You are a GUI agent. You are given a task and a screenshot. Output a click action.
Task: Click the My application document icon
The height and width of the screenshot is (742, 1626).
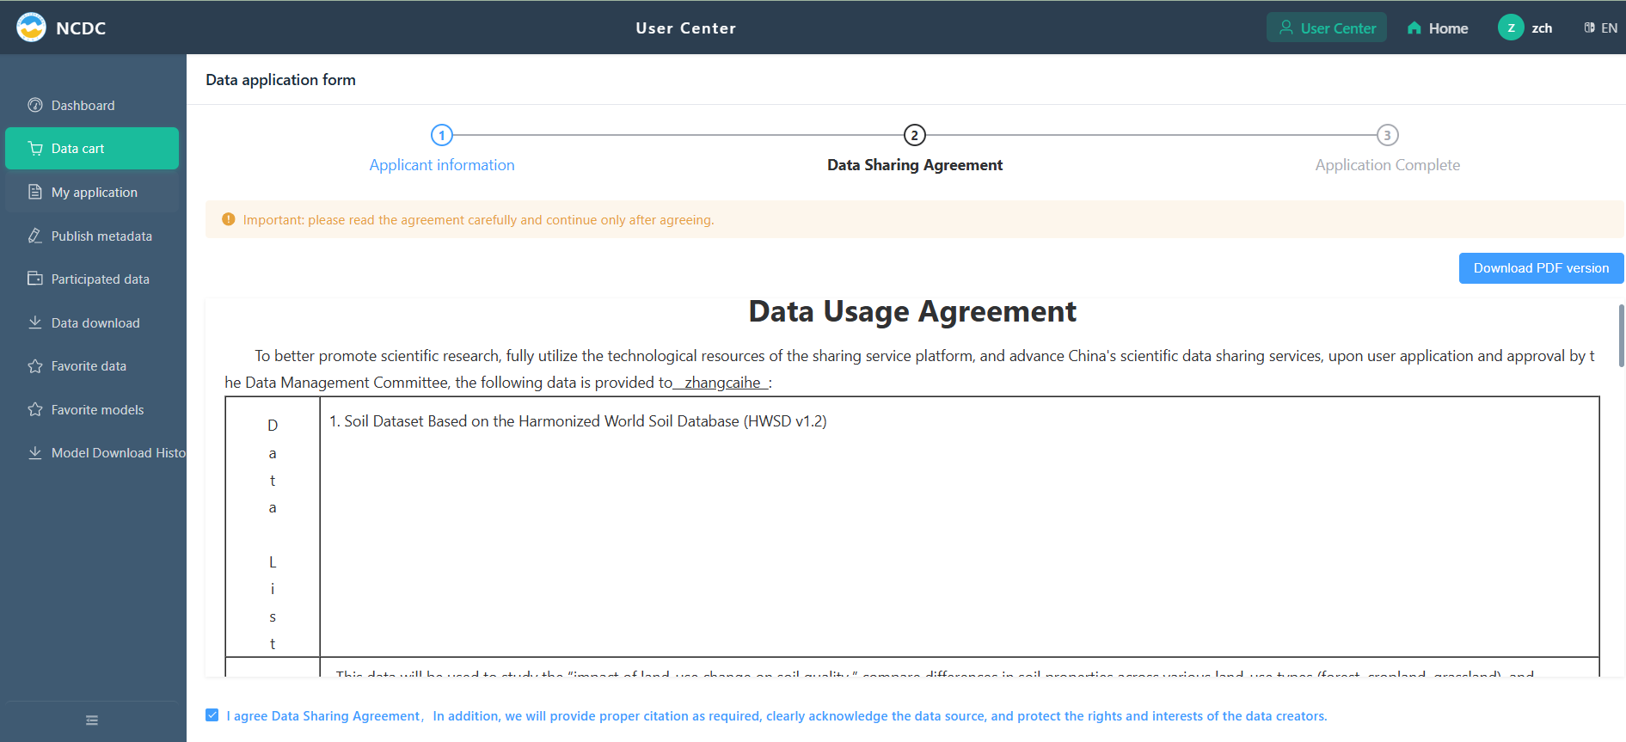point(35,192)
